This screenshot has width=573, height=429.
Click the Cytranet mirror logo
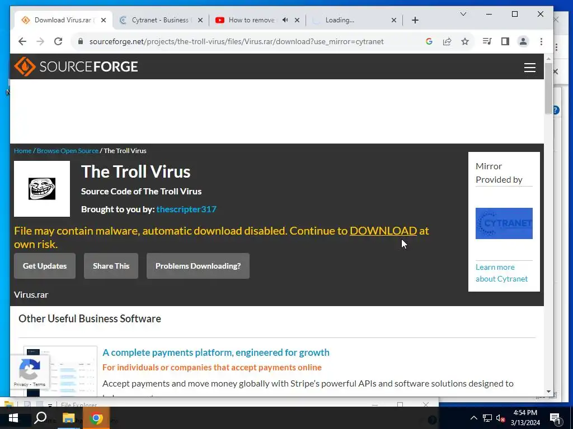point(504,223)
